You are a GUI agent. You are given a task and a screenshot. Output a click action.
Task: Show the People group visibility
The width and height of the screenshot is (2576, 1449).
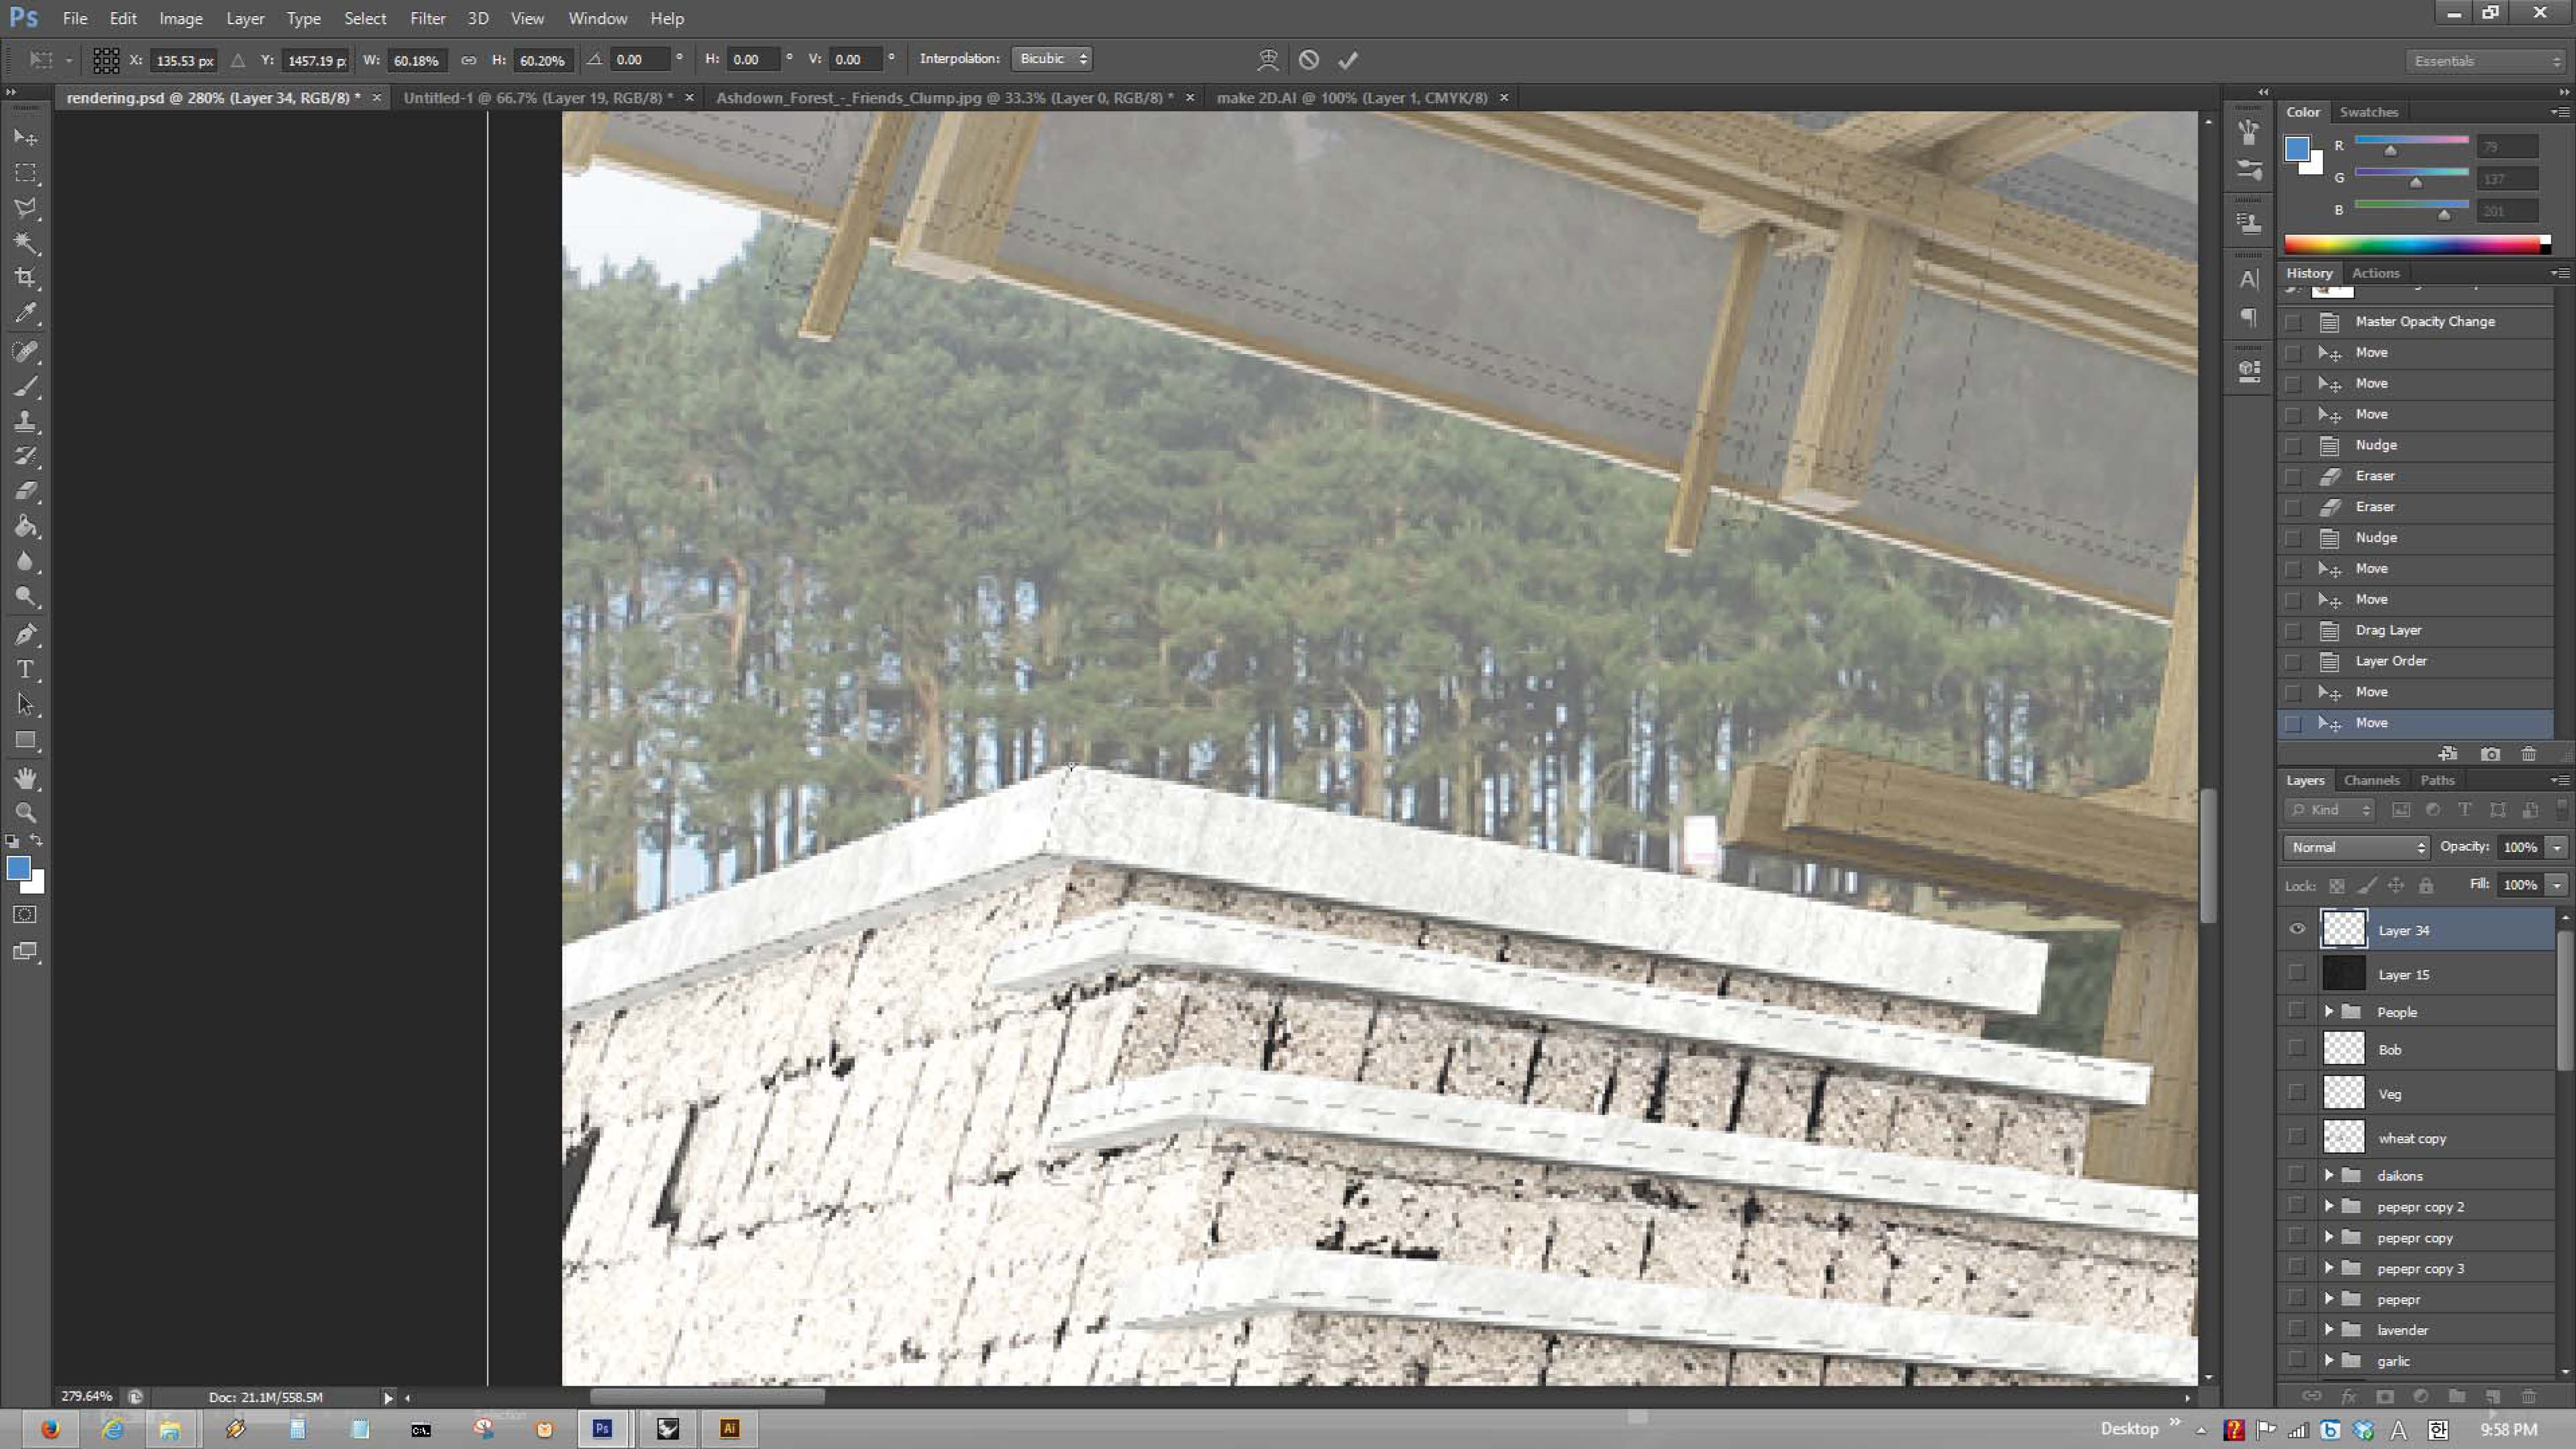[2297, 1011]
